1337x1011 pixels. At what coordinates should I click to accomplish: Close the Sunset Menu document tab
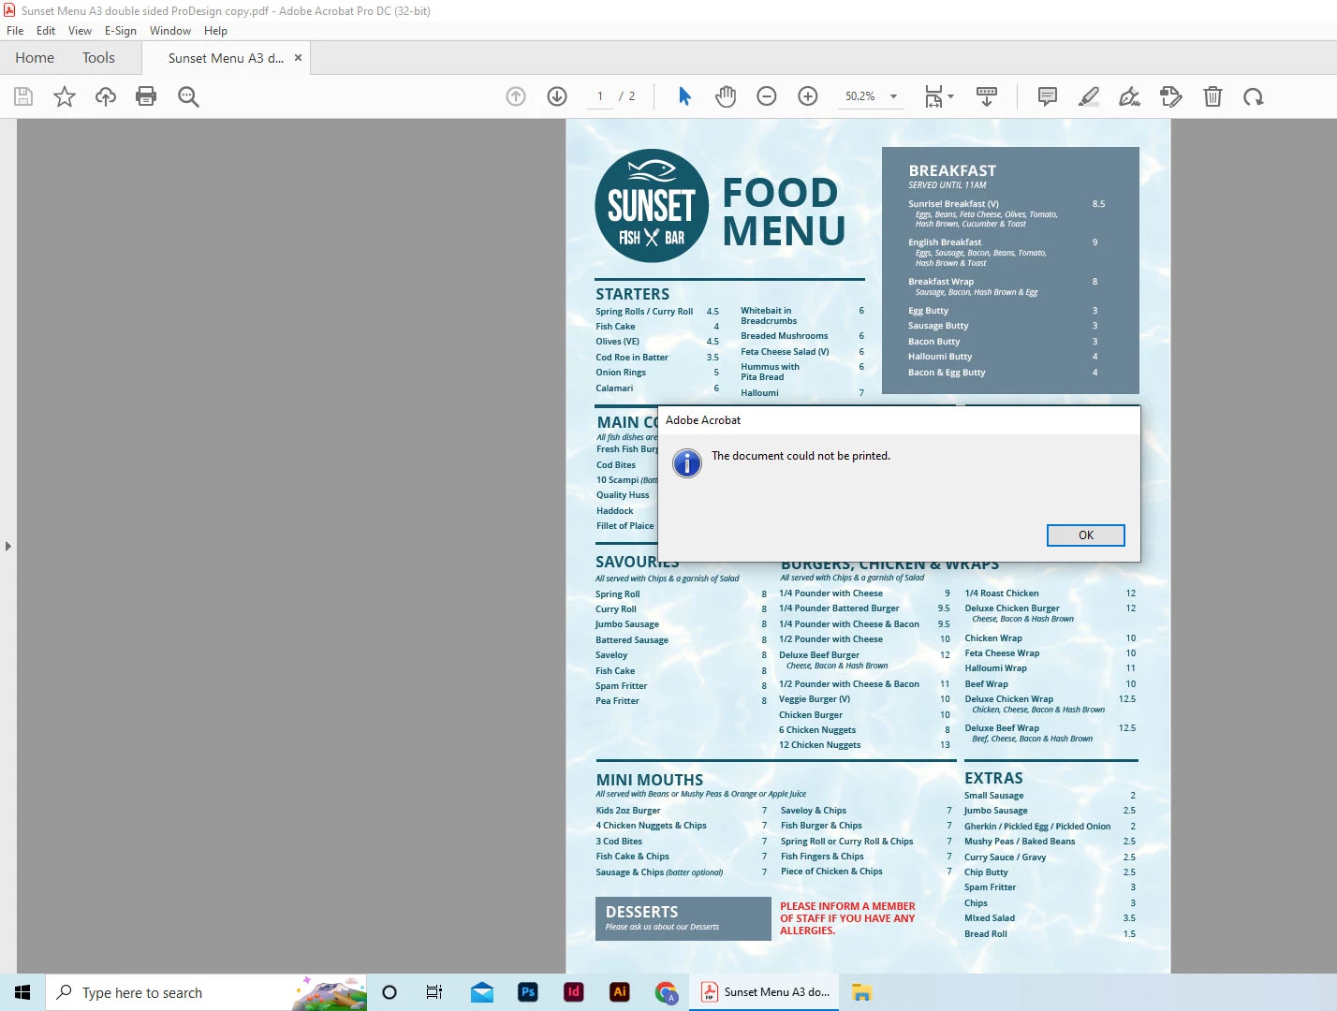tap(298, 58)
